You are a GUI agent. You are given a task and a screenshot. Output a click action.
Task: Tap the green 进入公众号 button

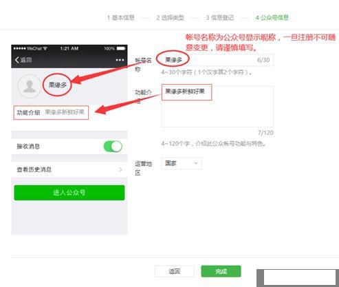click(69, 193)
